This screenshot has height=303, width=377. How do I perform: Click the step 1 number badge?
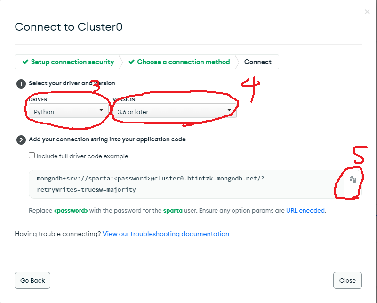(21, 84)
